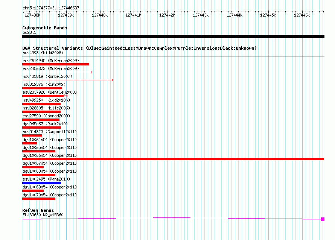Open variant esv2614945 (McKernan2009) label
Screen dimensions: 335x240
[x=51, y=61]
